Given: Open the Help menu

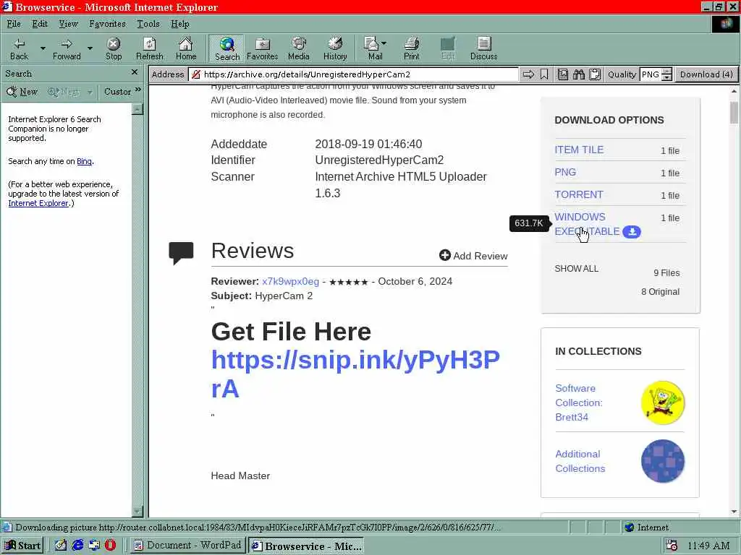Looking at the screenshot, I should (180, 24).
